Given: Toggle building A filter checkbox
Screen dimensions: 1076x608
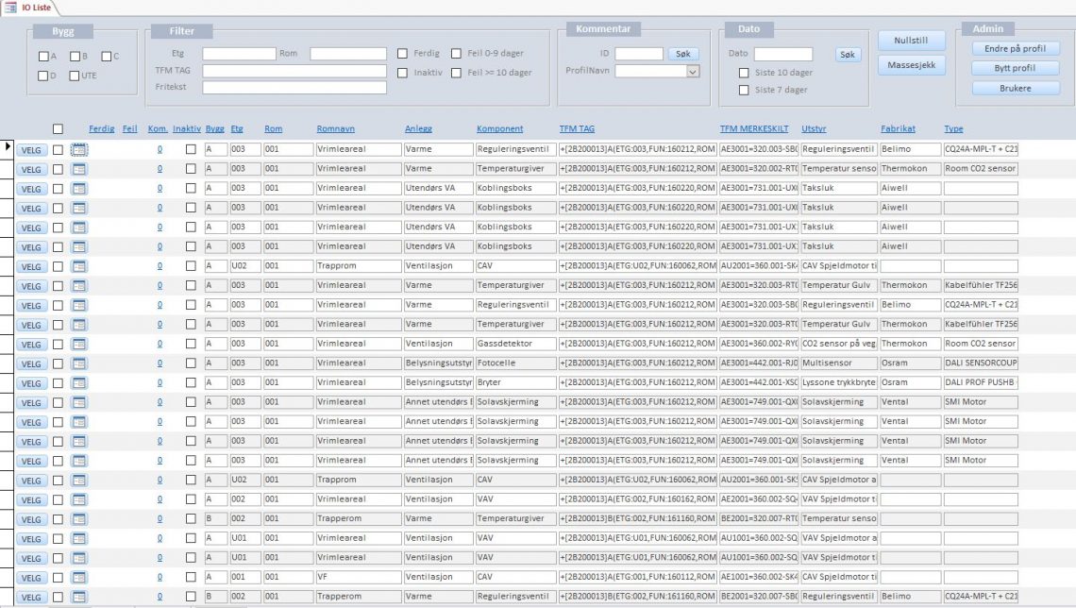Looking at the screenshot, I should pos(43,57).
